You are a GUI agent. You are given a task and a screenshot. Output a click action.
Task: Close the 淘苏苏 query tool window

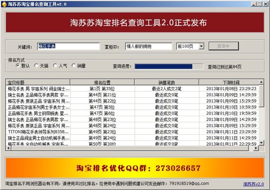(265, 4)
